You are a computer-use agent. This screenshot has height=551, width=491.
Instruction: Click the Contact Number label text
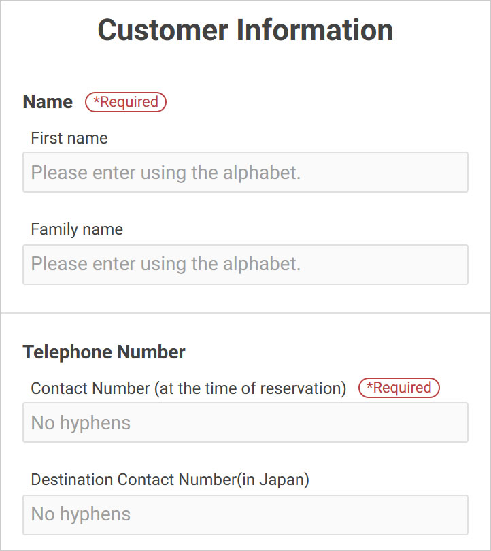click(90, 388)
